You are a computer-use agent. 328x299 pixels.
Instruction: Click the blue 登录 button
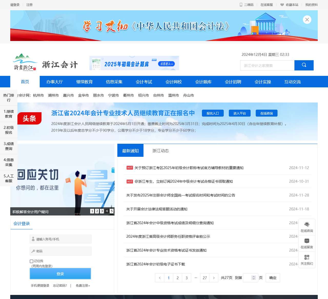click(60, 274)
